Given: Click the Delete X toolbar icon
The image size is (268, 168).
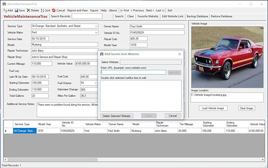Looking at the screenshot, I should (28, 10).
